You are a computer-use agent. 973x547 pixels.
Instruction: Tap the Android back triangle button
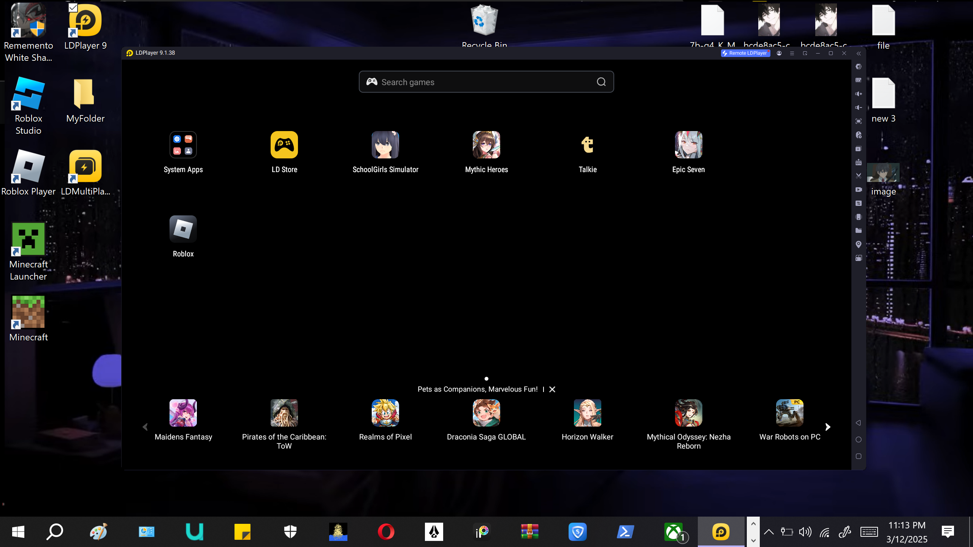[x=858, y=423]
